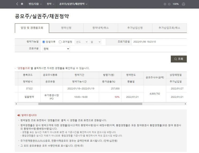The image size is (199, 153).
Task: Click the 50% margin rate value
Action: pyautogui.click(x=117, y=97)
